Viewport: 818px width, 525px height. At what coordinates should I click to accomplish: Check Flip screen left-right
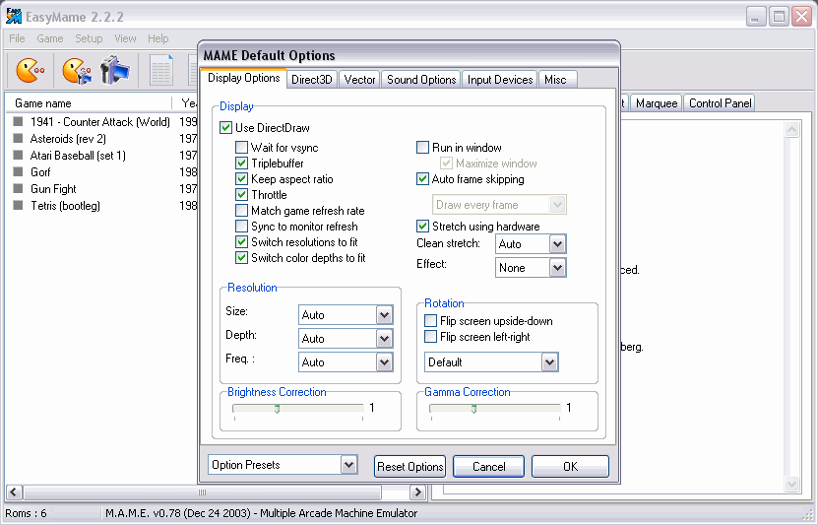coord(430,337)
